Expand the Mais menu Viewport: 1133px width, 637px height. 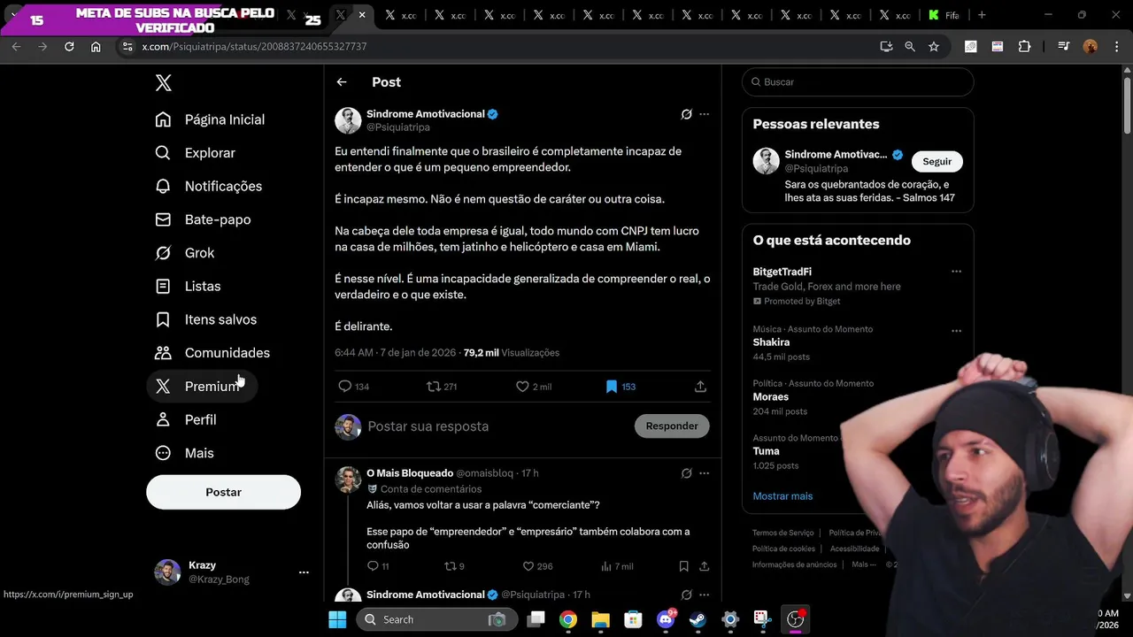point(185,453)
